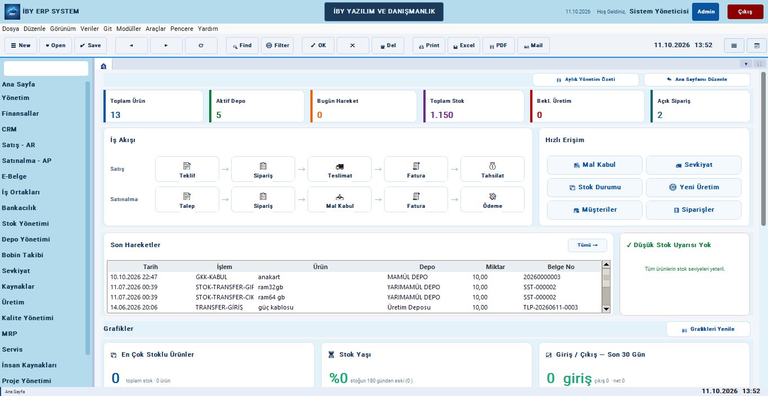Go to the previous record arrow
768x396 pixels.
[x=132, y=45]
